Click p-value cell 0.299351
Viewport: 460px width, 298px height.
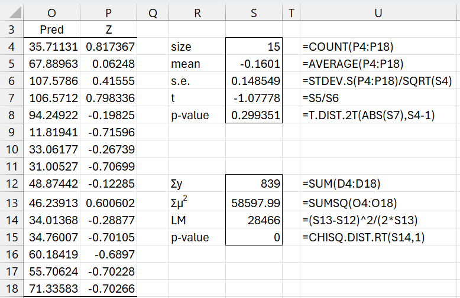pos(254,115)
